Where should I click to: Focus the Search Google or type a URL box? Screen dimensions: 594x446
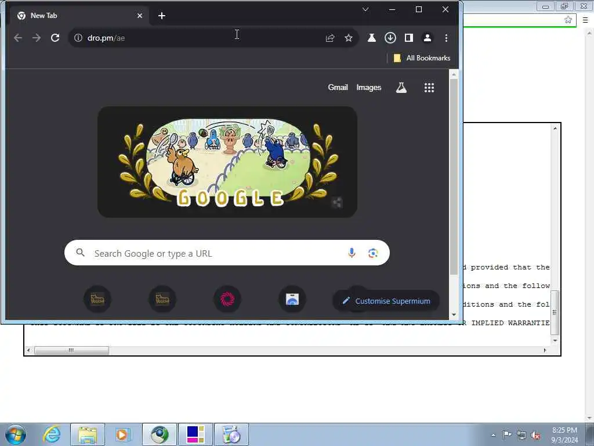tap(227, 253)
